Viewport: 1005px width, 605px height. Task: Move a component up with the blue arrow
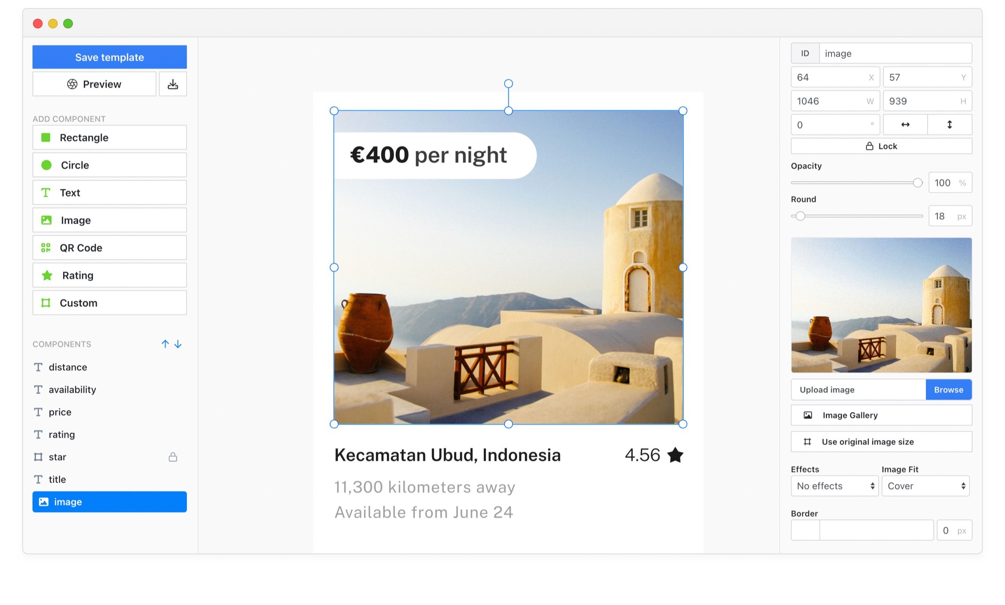click(165, 344)
